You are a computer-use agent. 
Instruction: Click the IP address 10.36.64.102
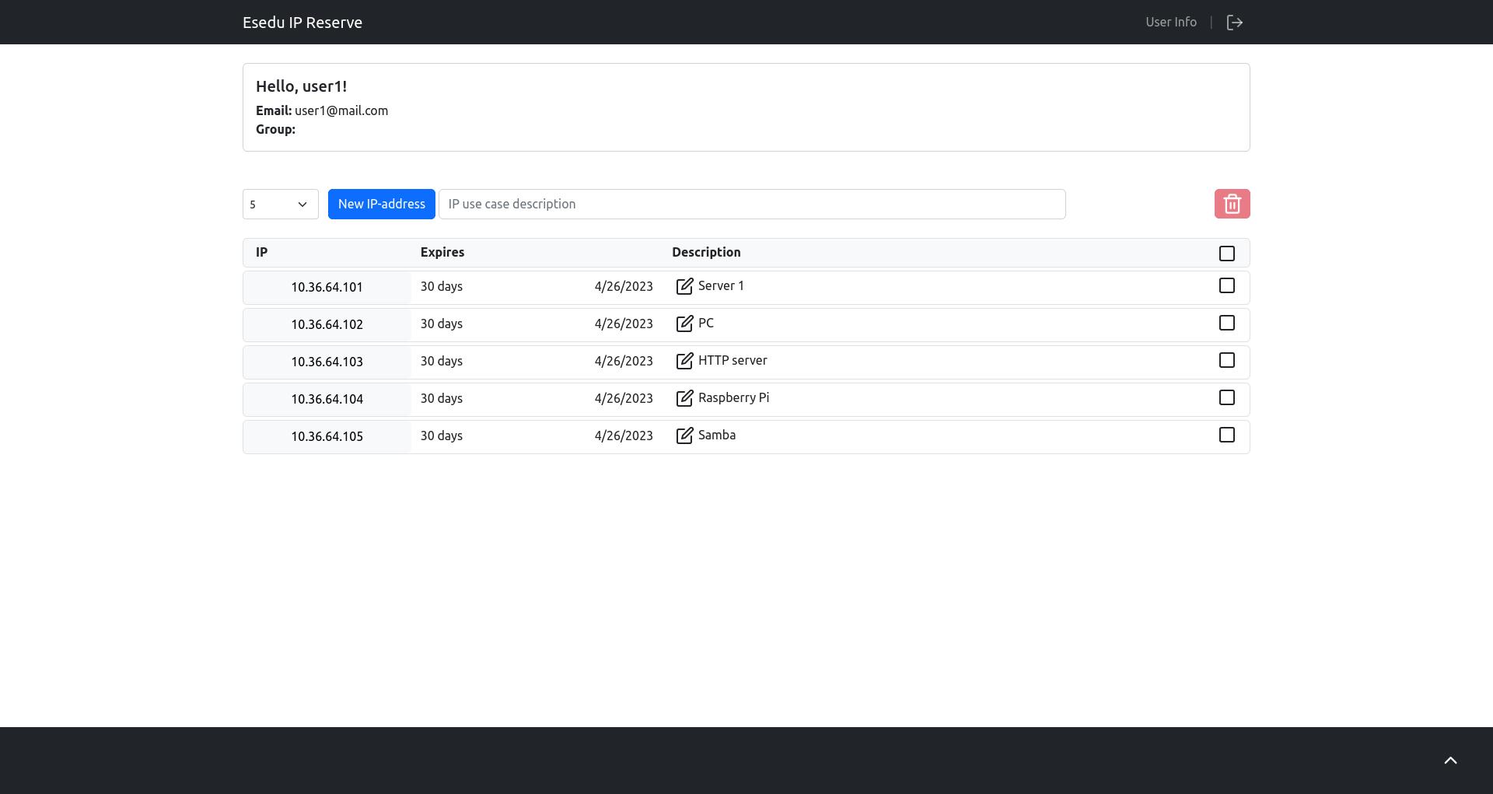tap(327, 325)
